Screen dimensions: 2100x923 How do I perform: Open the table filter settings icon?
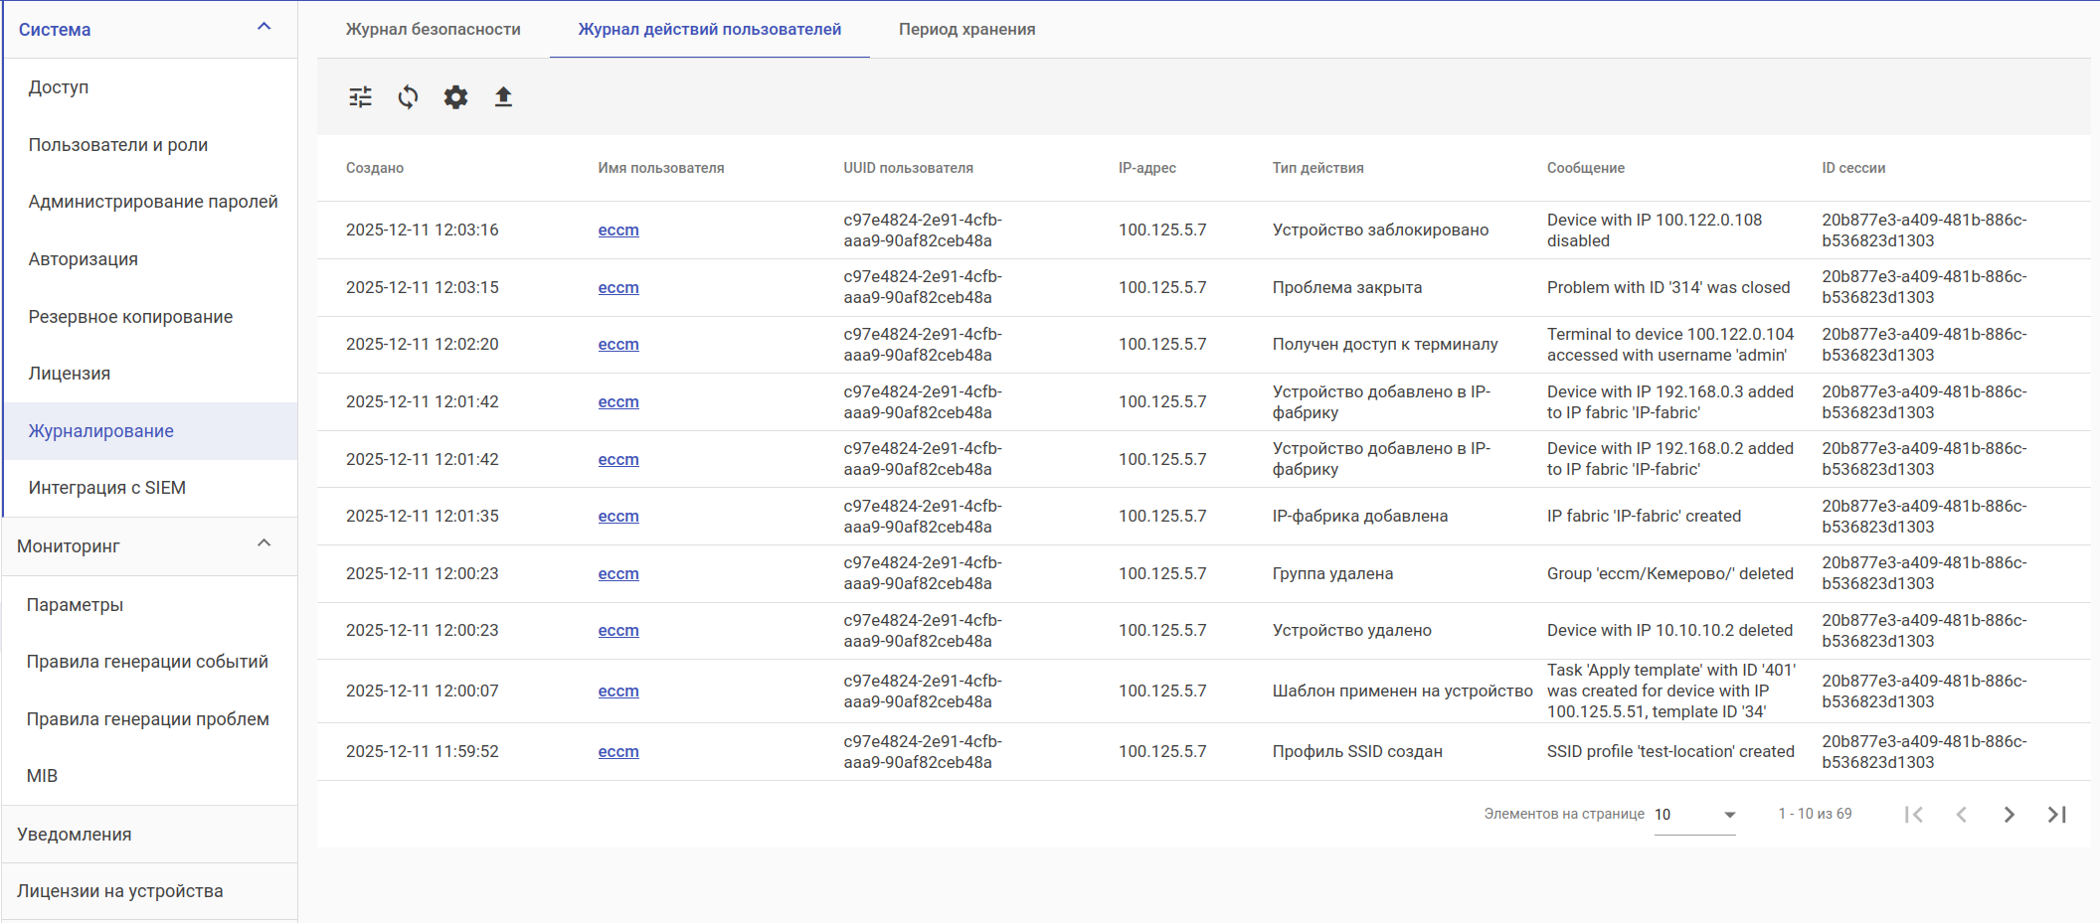coord(360,96)
